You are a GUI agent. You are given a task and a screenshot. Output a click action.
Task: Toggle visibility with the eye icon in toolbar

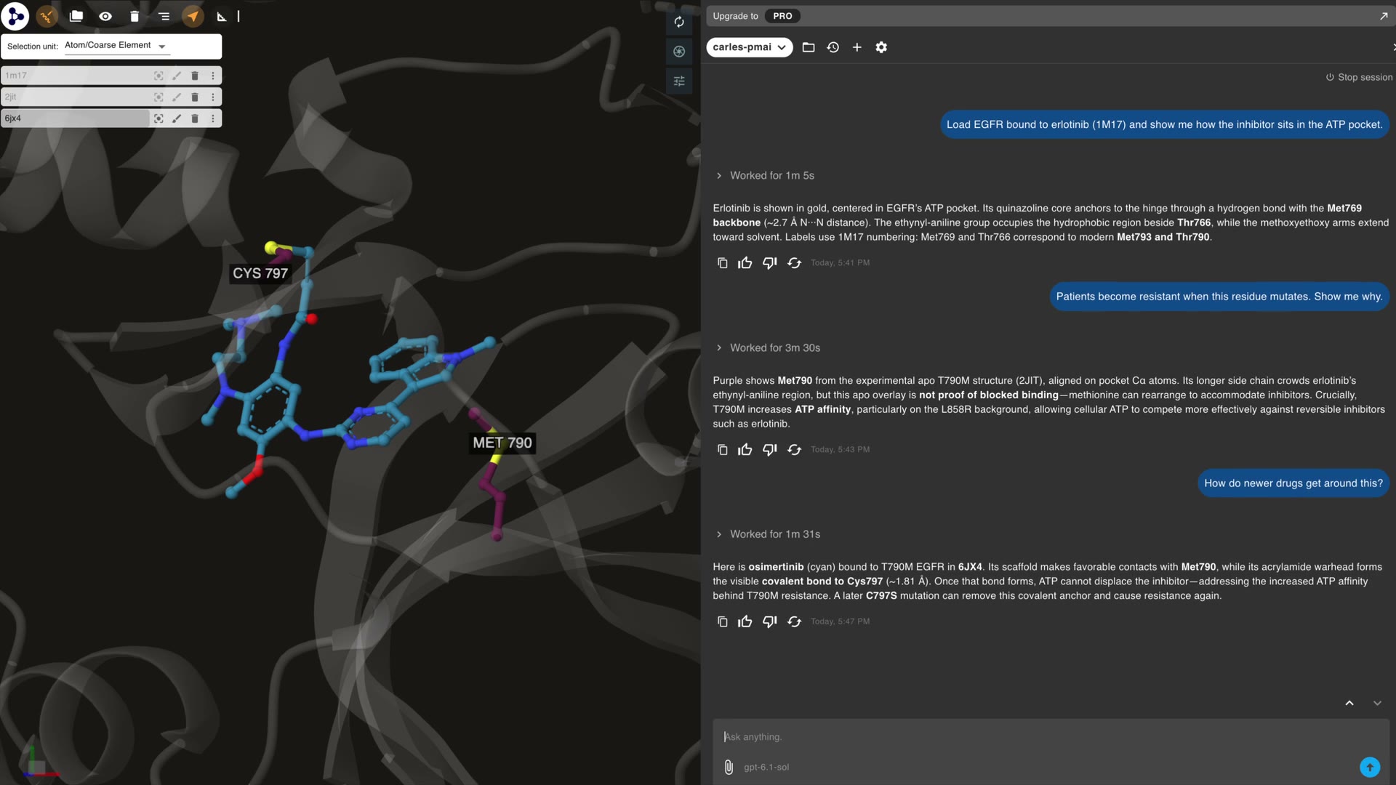tap(105, 16)
